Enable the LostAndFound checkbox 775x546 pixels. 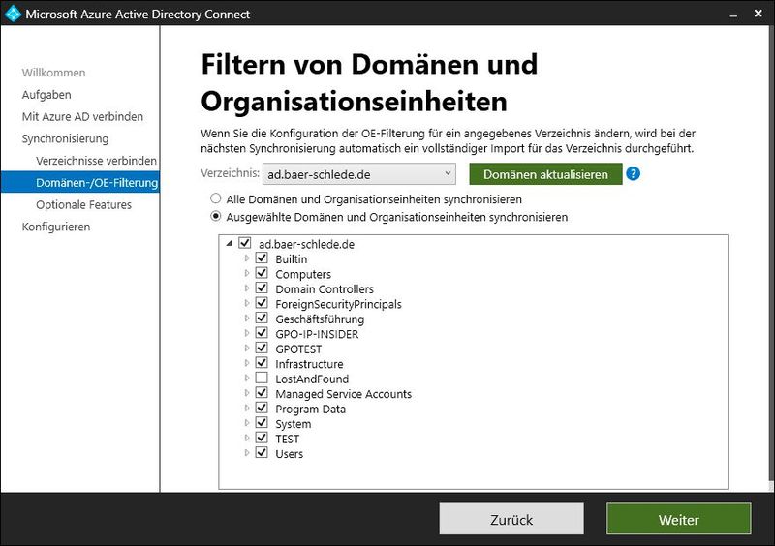(x=262, y=378)
